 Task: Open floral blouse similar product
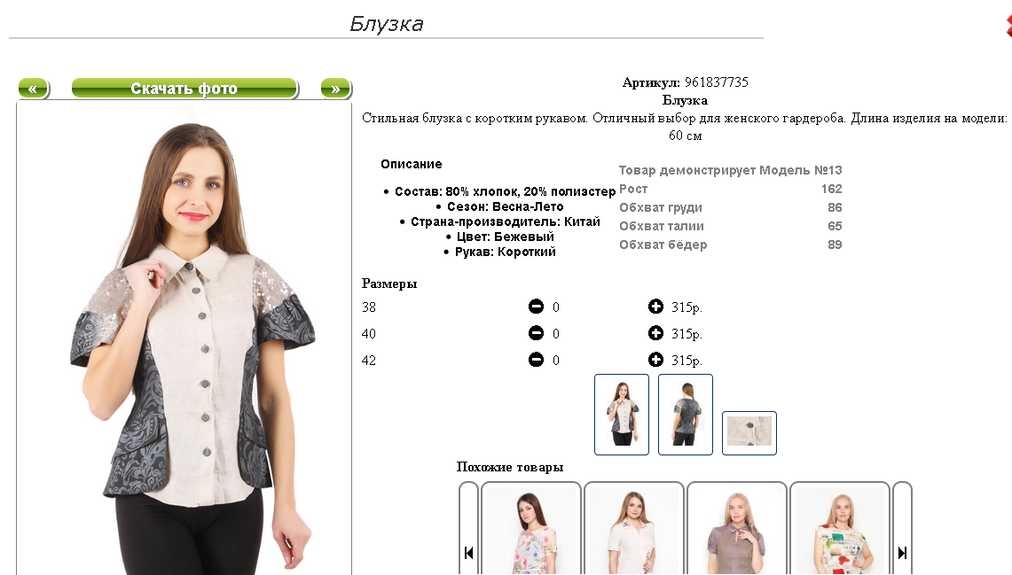point(531,529)
